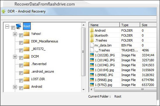
Task: Select the DDR_Miscellaneous tree label
Action: click(x=45, y=41)
